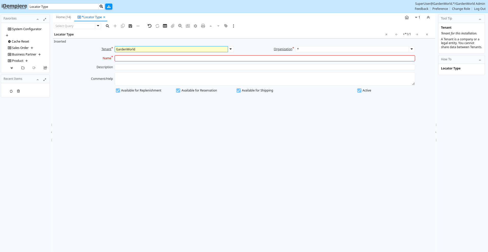Click the Save record icon in toolbar
Viewport: 488px width, 252px height.
coord(130,26)
